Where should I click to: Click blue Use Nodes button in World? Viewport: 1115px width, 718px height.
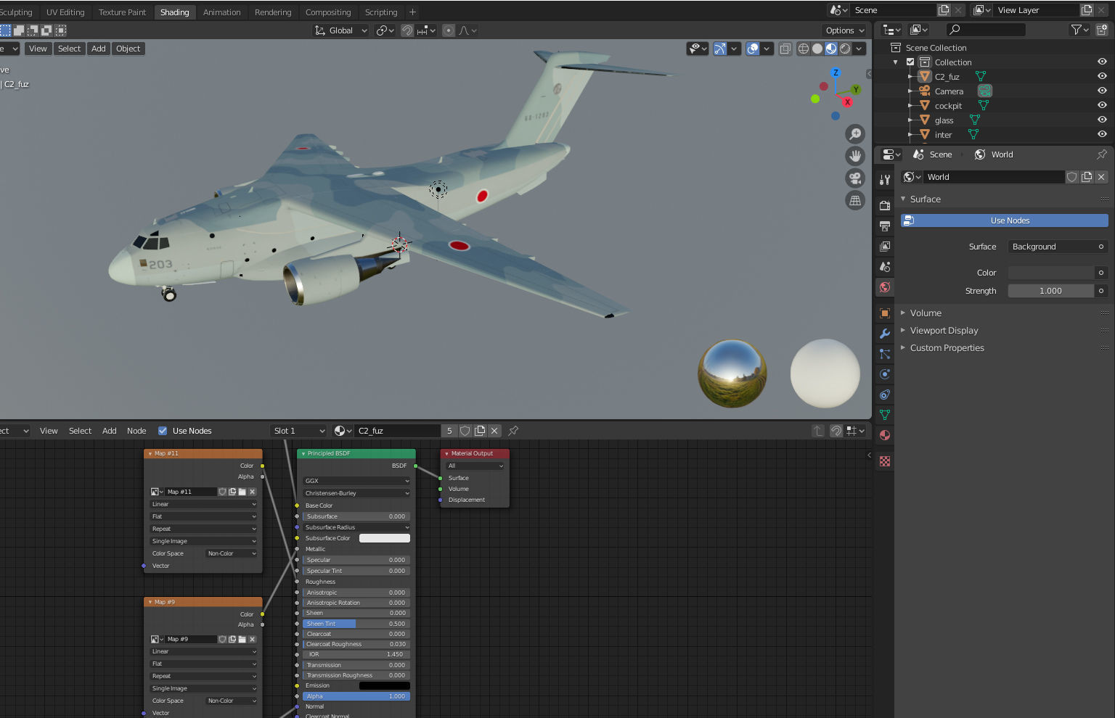point(1005,220)
